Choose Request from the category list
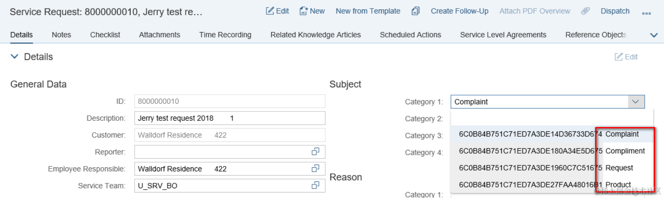Image resolution: width=664 pixels, height=198 pixels. click(619, 168)
